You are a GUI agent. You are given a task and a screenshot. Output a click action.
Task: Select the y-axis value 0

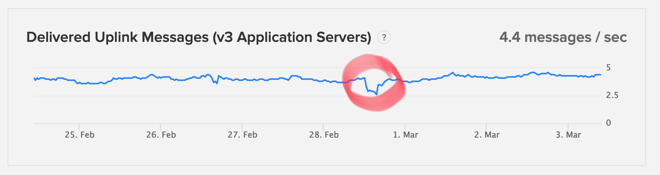[609, 123]
